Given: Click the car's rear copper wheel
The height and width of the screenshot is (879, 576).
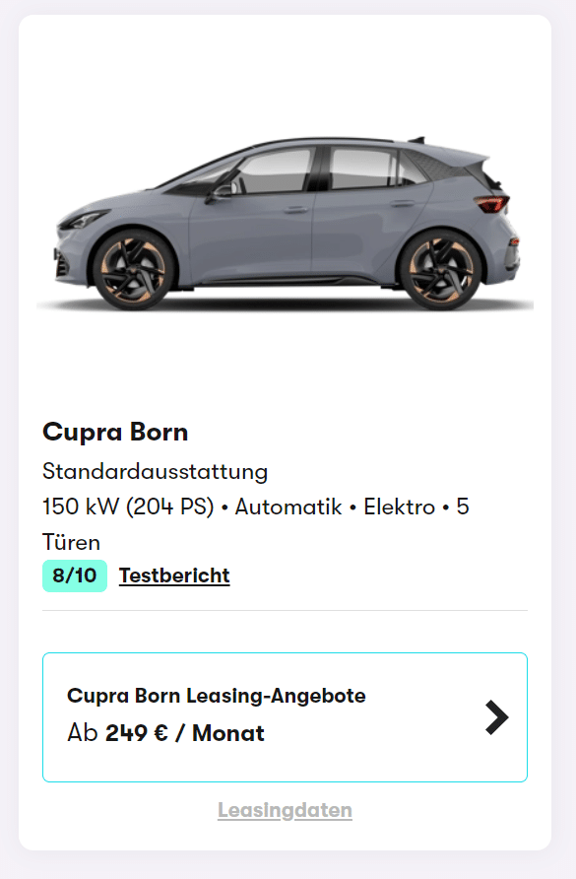Looking at the screenshot, I should [440, 270].
